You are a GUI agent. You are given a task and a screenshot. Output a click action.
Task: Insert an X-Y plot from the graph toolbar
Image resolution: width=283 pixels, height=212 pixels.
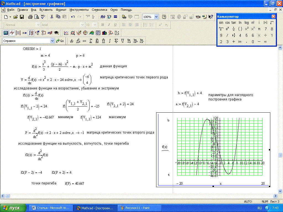pyautogui.click(x=66, y=33)
